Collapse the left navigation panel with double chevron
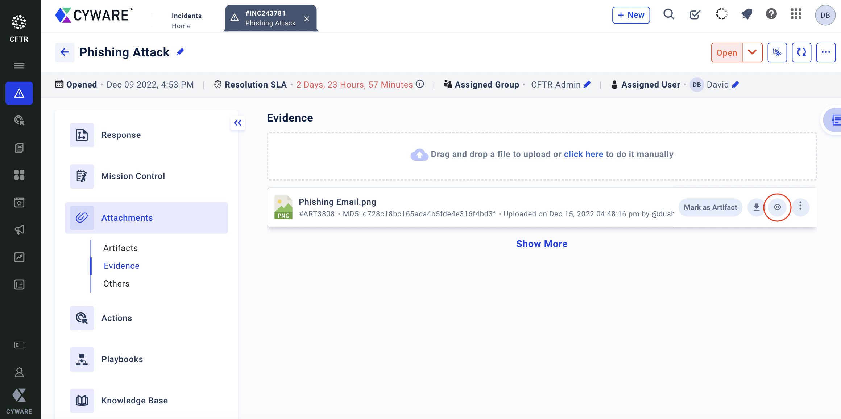The width and height of the screenshot is (841, 419). (238, 123)
